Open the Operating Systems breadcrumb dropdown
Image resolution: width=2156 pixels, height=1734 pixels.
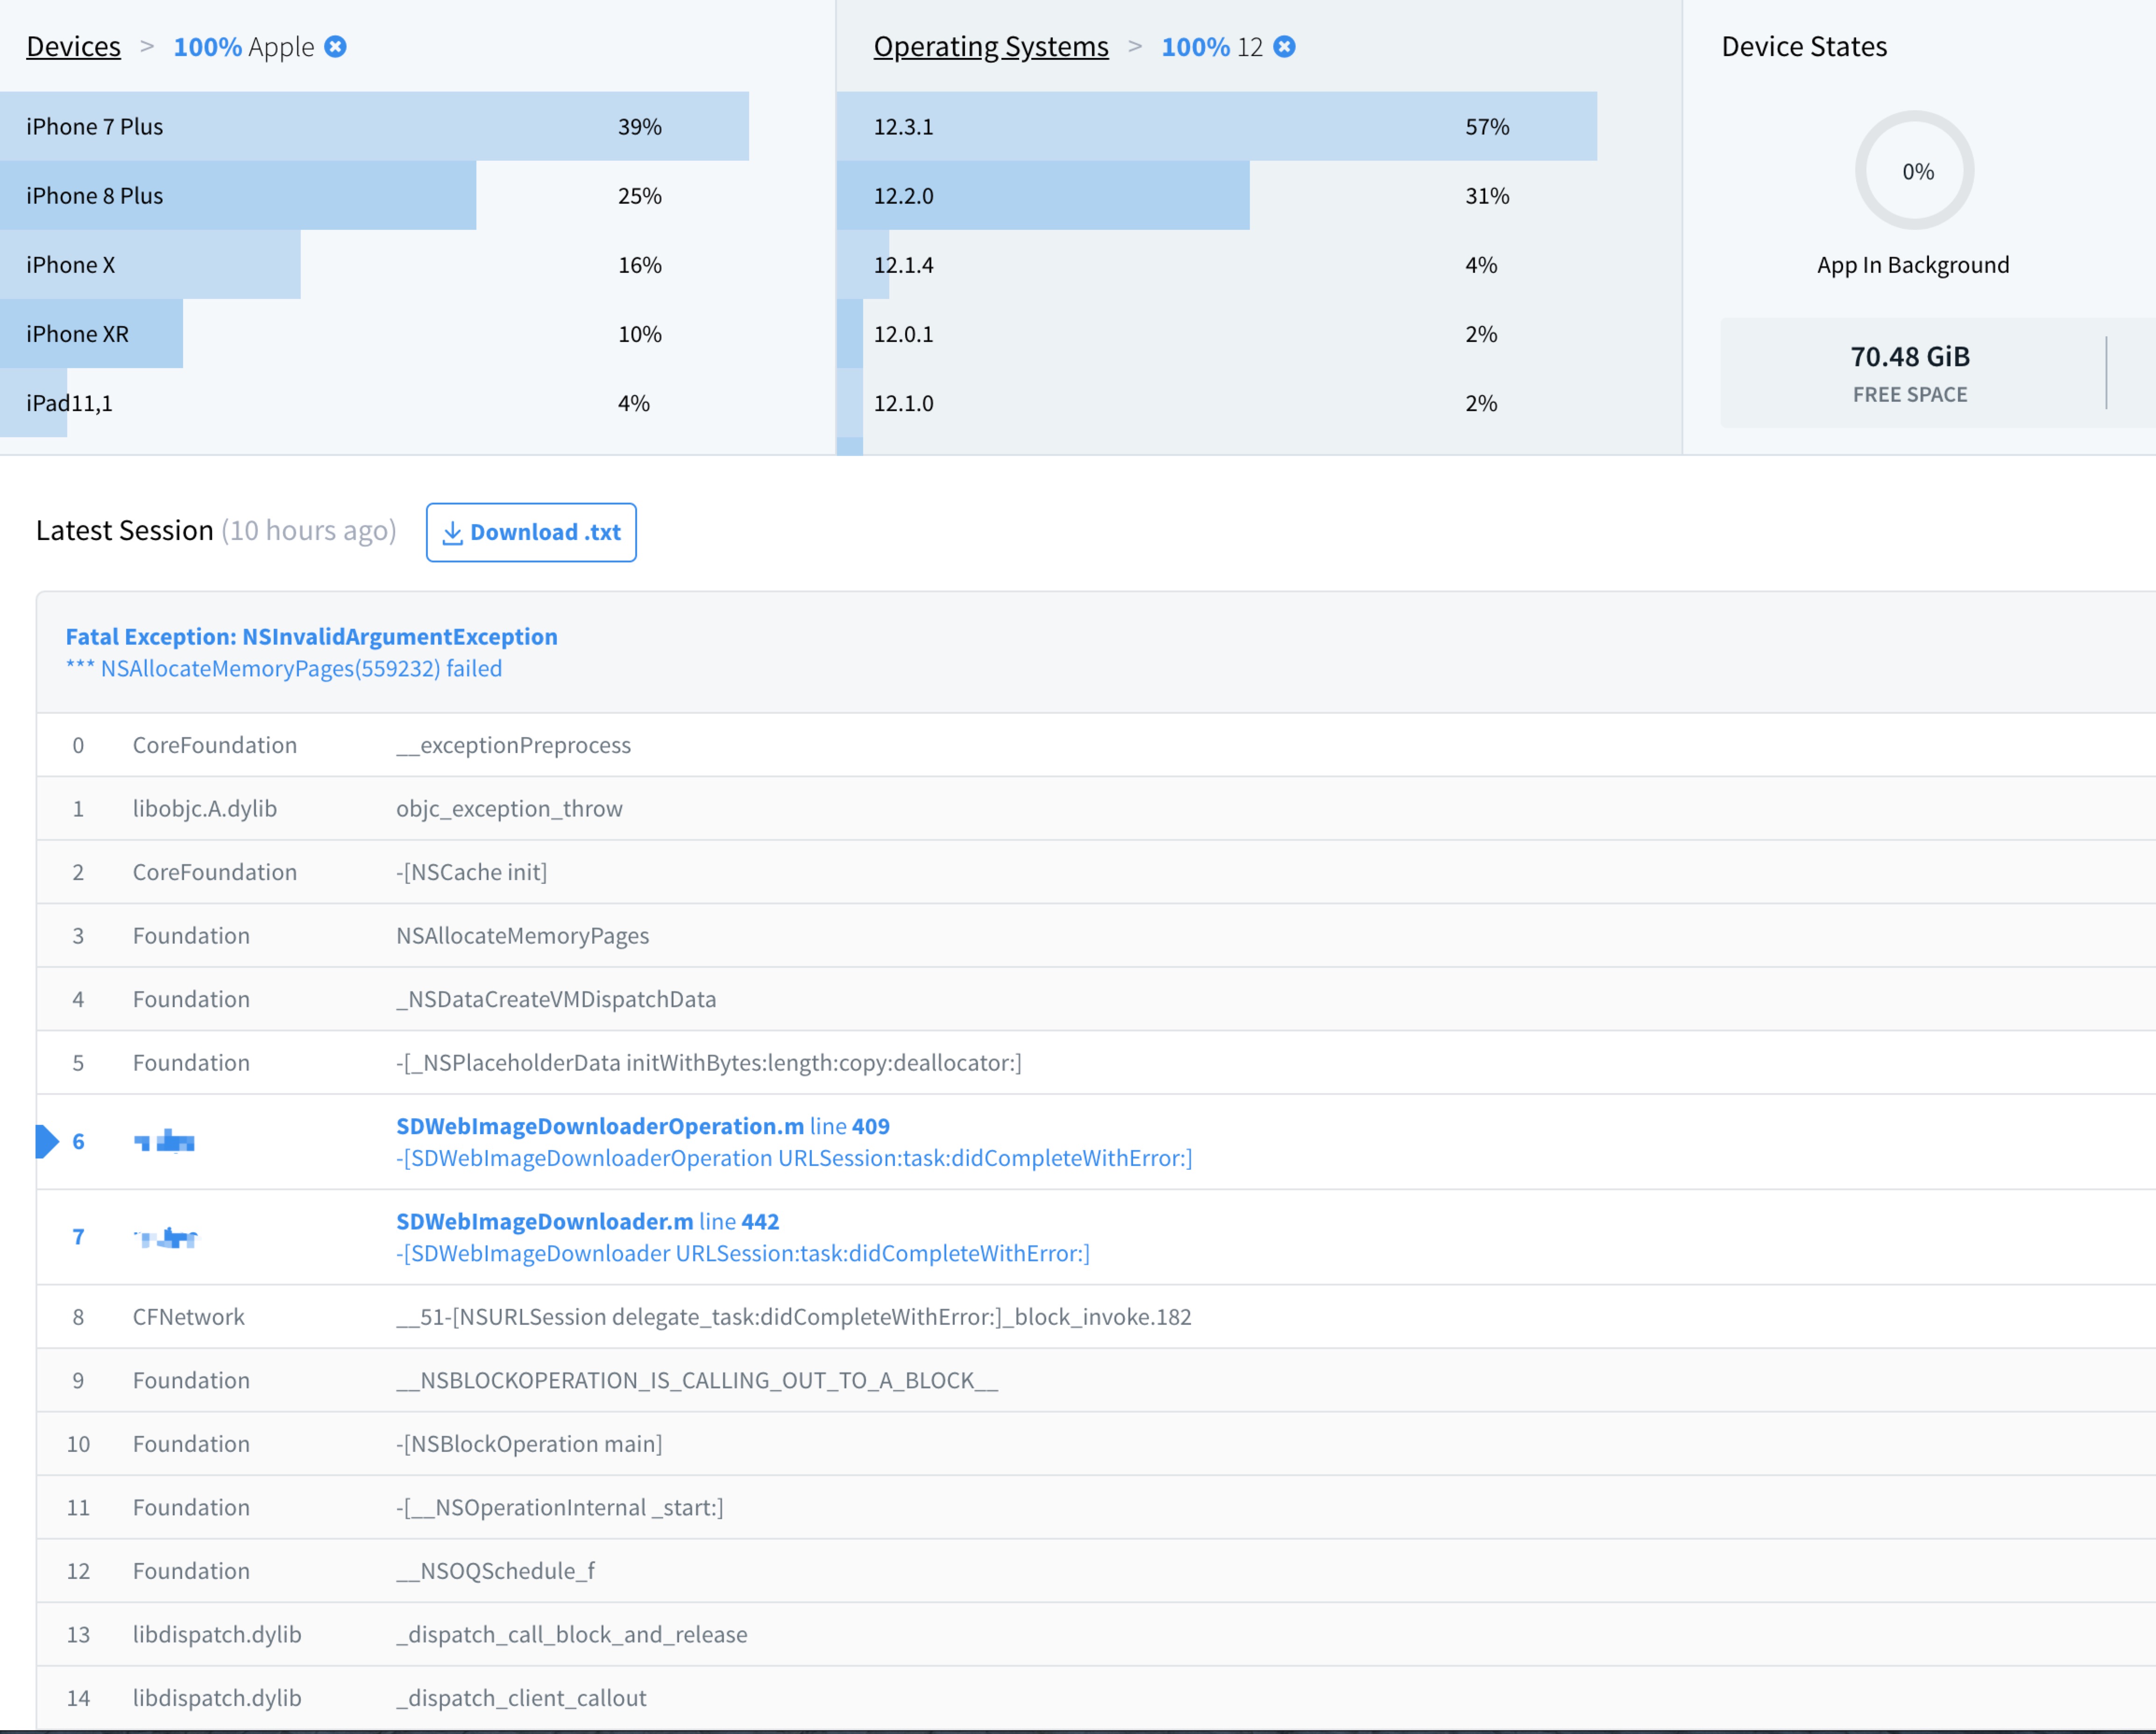coord(1135,46)
